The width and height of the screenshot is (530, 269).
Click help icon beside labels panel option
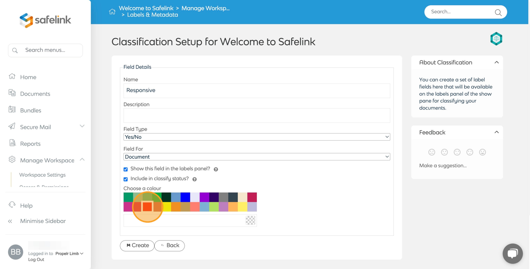[216, 169]
